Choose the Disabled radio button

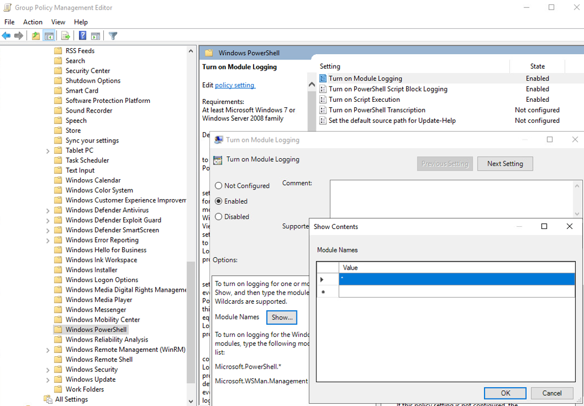coord(219,217)
